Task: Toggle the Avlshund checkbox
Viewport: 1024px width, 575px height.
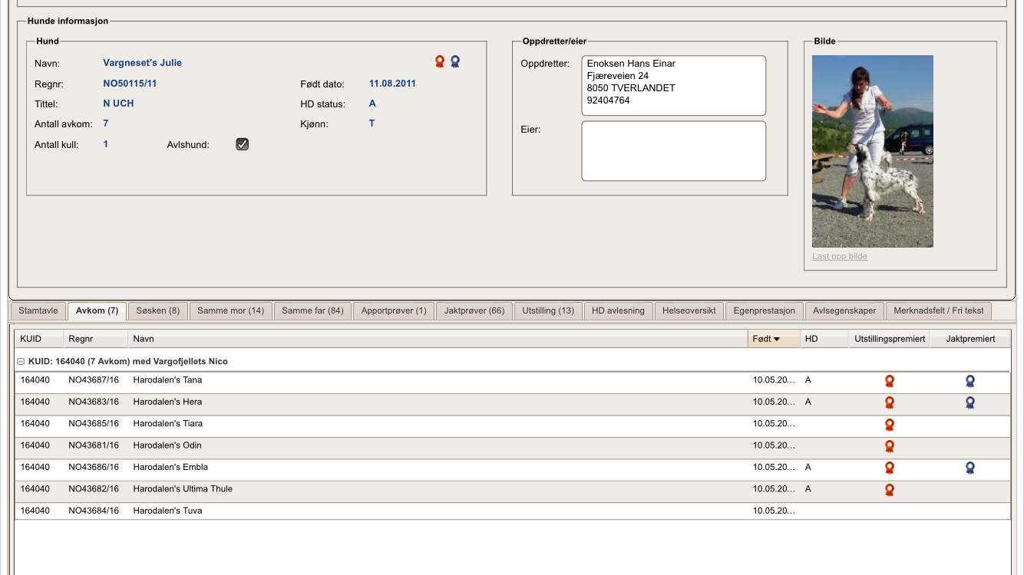Action: coord(242,144)
